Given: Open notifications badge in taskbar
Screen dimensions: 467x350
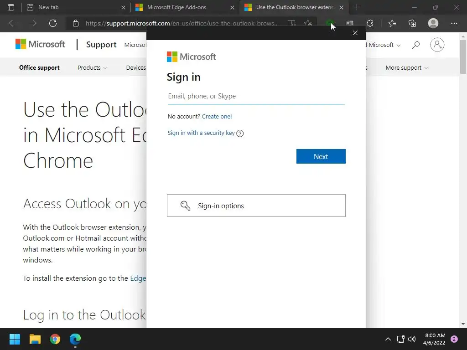Looking at the screenshot, I should tap(454, 339).
